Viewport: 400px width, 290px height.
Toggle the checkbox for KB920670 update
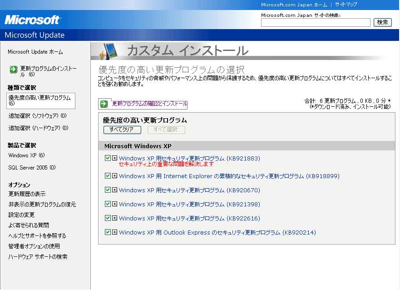(108, 190)
